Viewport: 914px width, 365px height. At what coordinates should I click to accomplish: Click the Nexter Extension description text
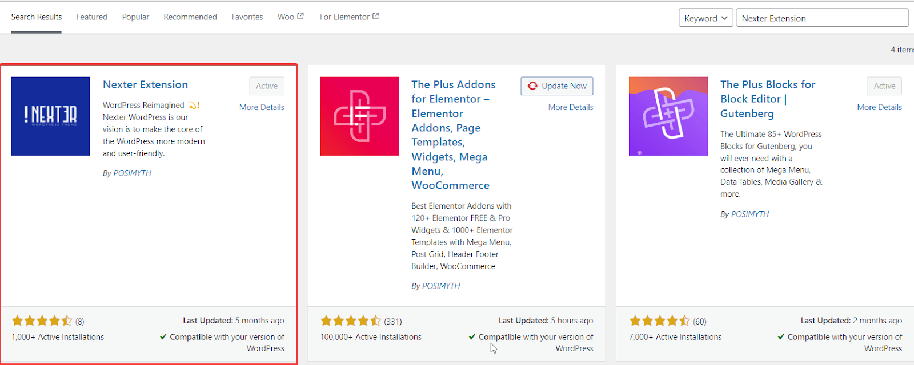[154, 129]
